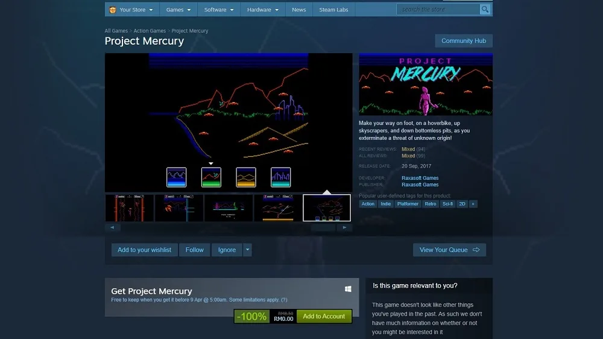Go to the Action Games breadcrumb

pos(150,31)
